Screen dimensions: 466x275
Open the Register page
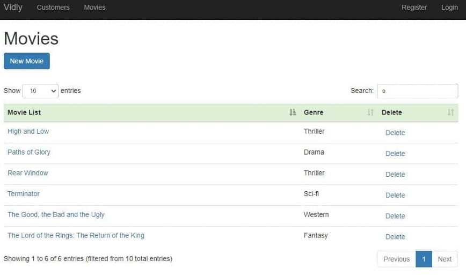(x=414, y=8)
